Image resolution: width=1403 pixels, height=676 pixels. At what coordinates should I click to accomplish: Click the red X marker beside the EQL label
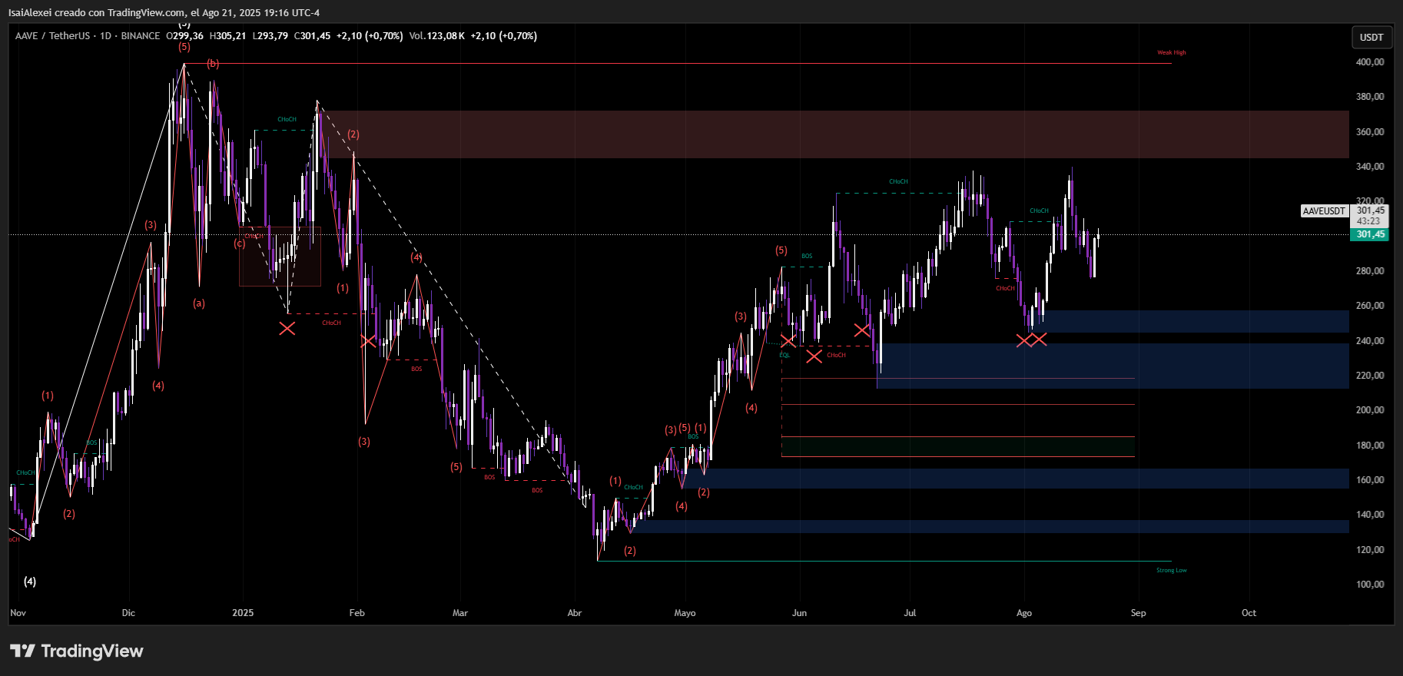tap(788, 341)
